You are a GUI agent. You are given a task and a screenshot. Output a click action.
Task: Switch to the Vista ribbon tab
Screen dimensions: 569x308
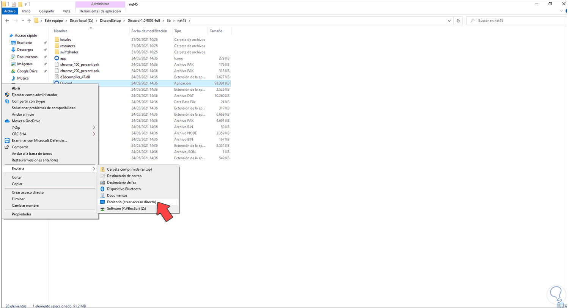[66, 11]
